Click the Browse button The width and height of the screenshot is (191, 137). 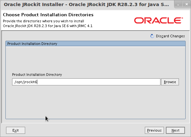pos(170,82)
